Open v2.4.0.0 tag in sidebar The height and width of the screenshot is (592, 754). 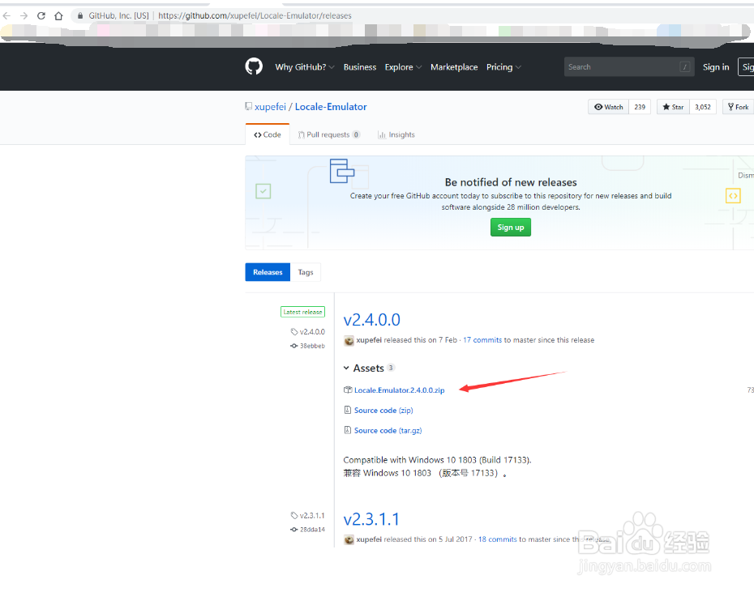tap(308, 331)
